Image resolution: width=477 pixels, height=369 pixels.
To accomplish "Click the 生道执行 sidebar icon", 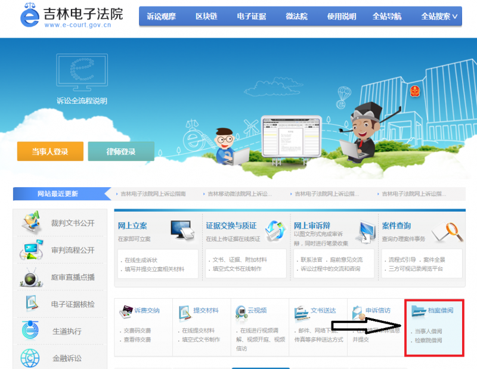I will (30, 331).
